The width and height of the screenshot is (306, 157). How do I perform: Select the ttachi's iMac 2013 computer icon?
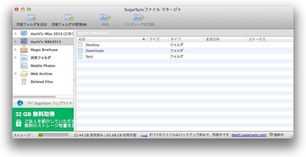(24, 33)
